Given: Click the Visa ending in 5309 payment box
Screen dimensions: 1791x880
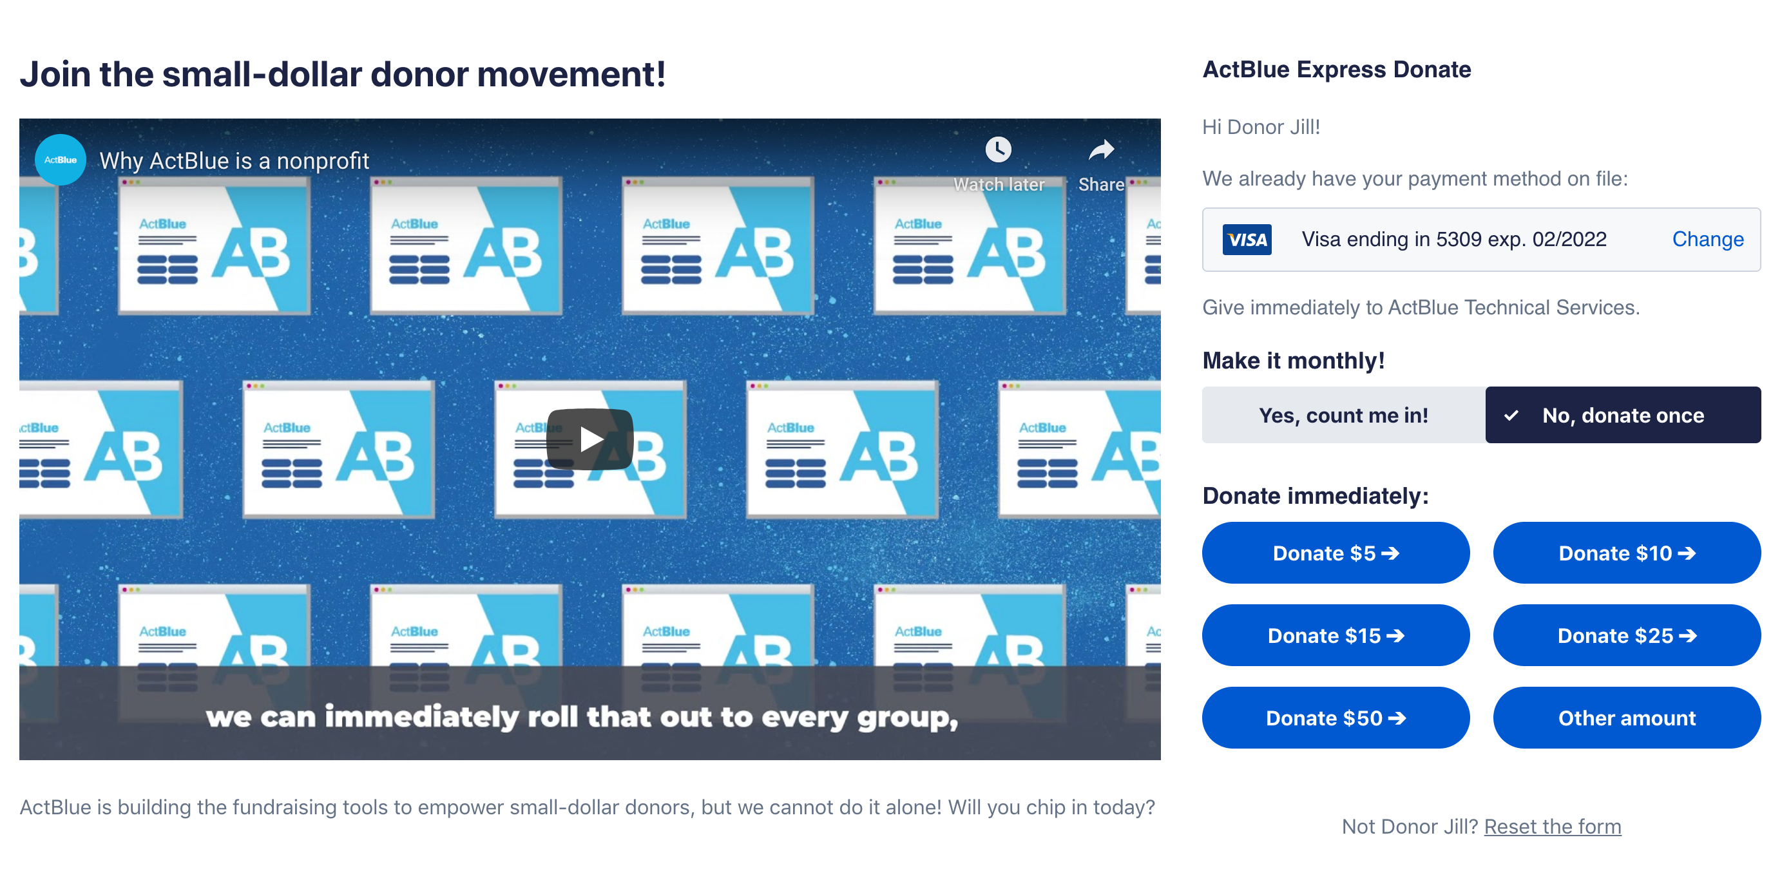Looking at the screenshot, I should pyautogui.click(x=1453, y=240).
